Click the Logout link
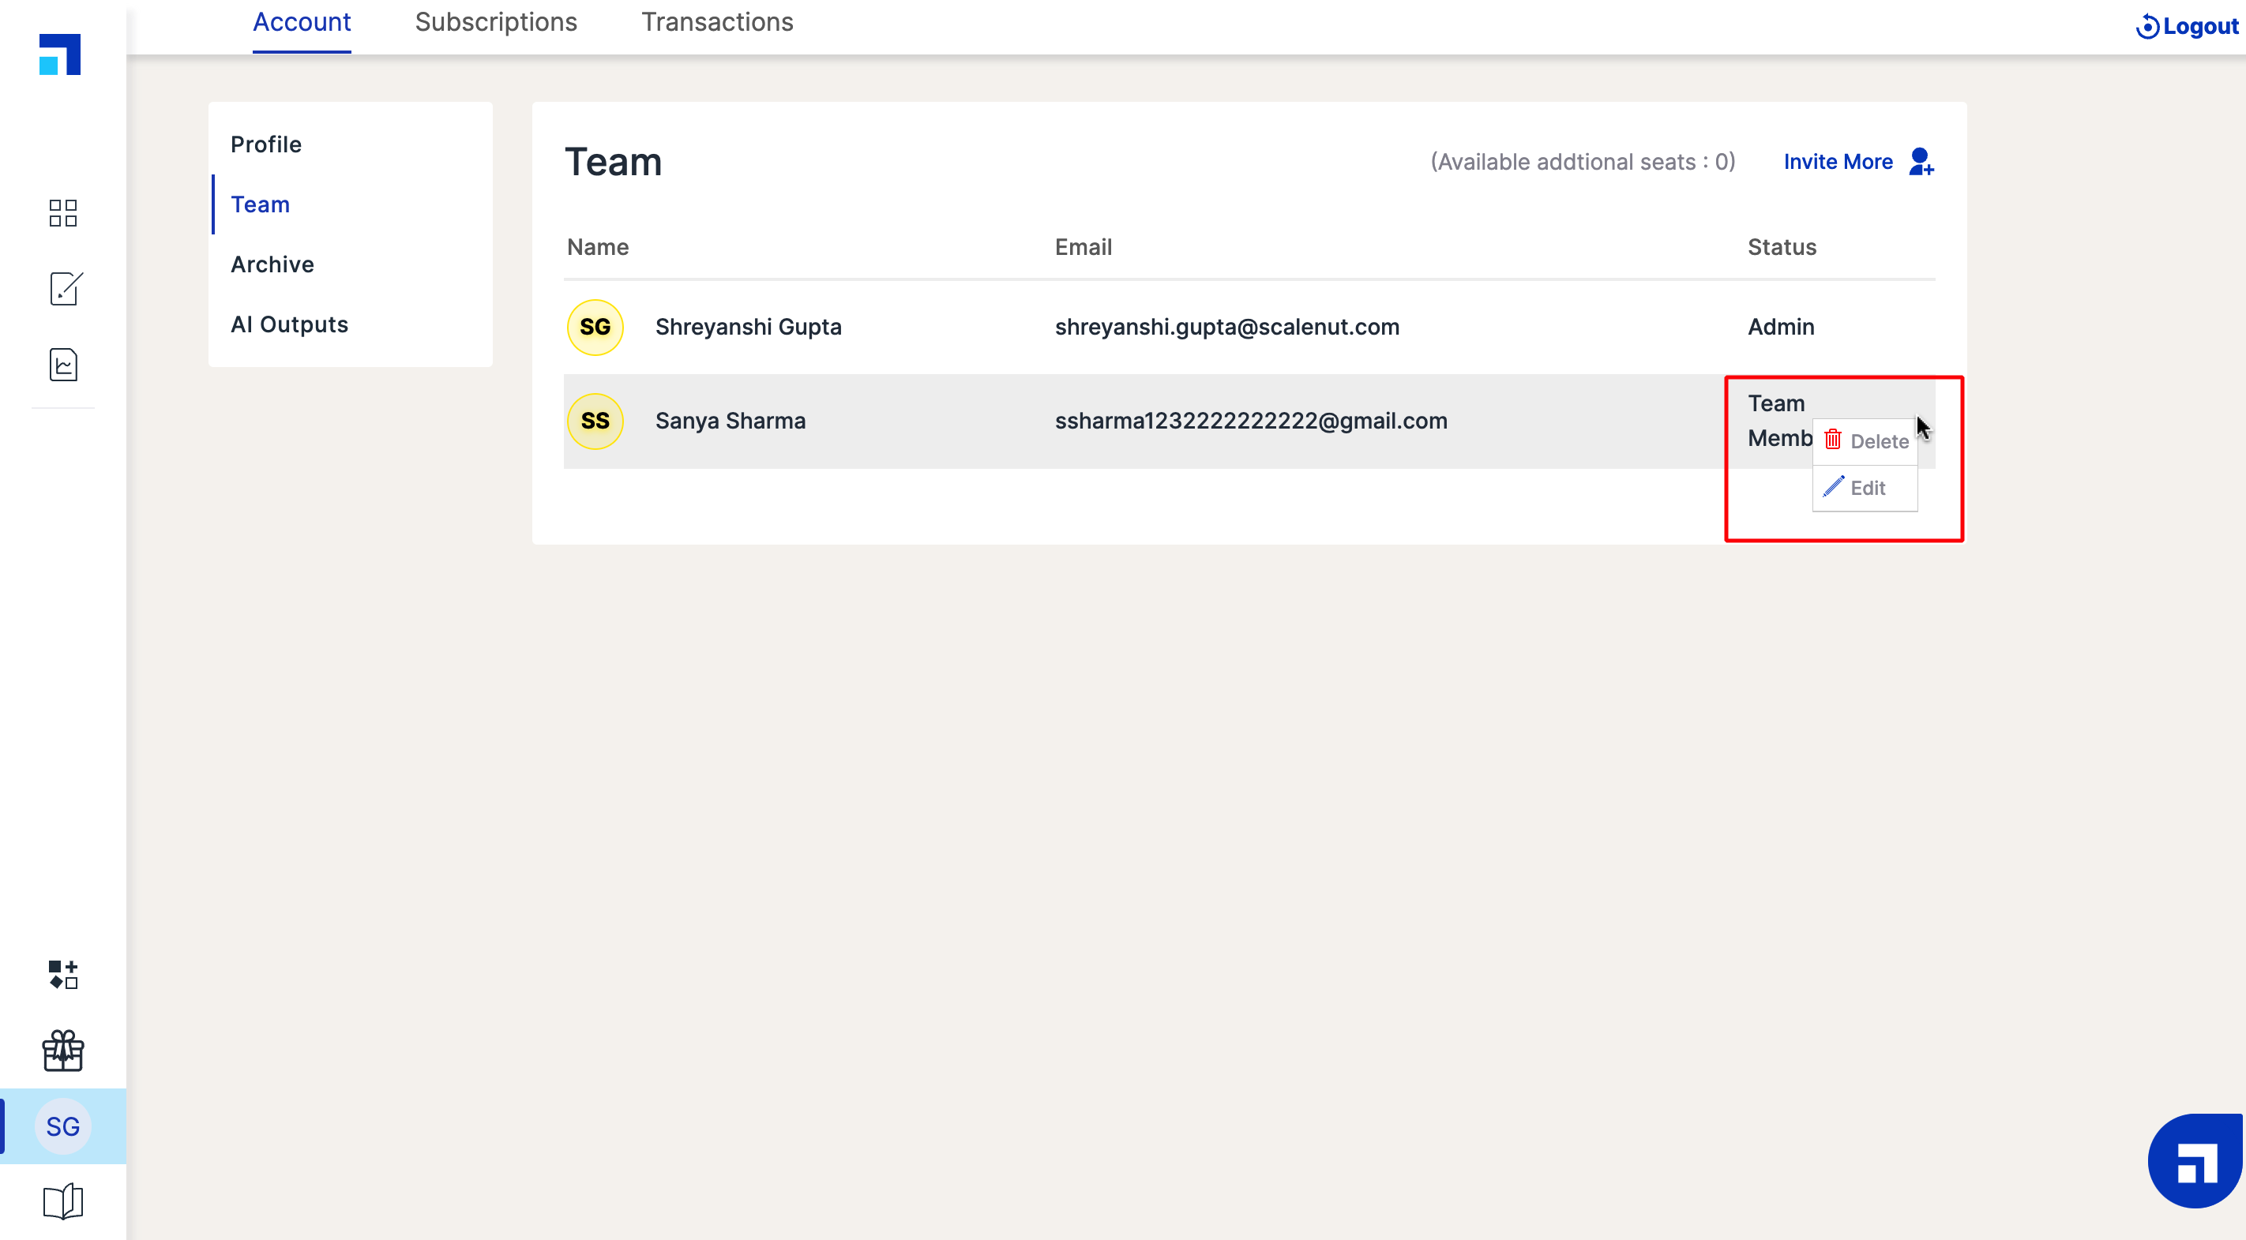Screen dimensions: 2246x1240 [2201, 27]
